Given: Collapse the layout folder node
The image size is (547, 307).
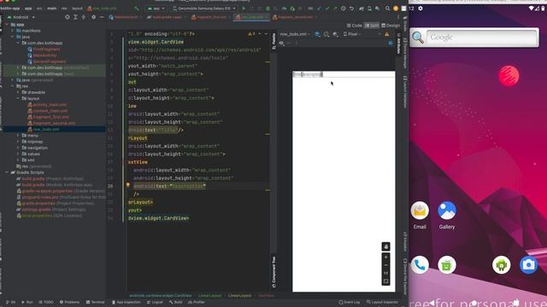Looking at the screenshot, I should (18, 99).
